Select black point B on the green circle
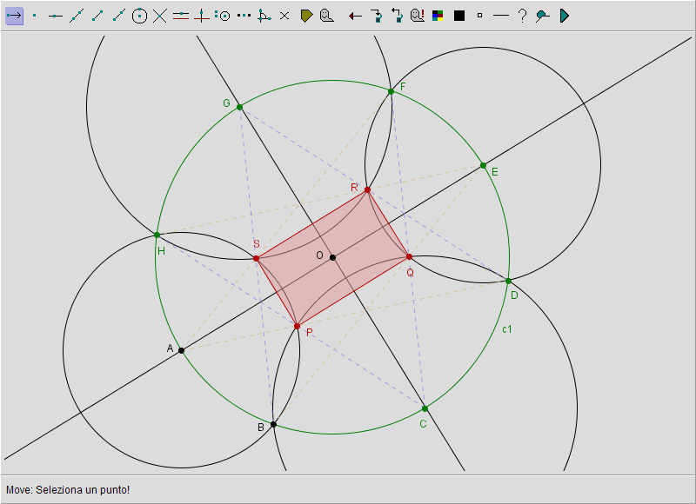The width and height of the screenshot is (696, 504). (x=273, y=424)
